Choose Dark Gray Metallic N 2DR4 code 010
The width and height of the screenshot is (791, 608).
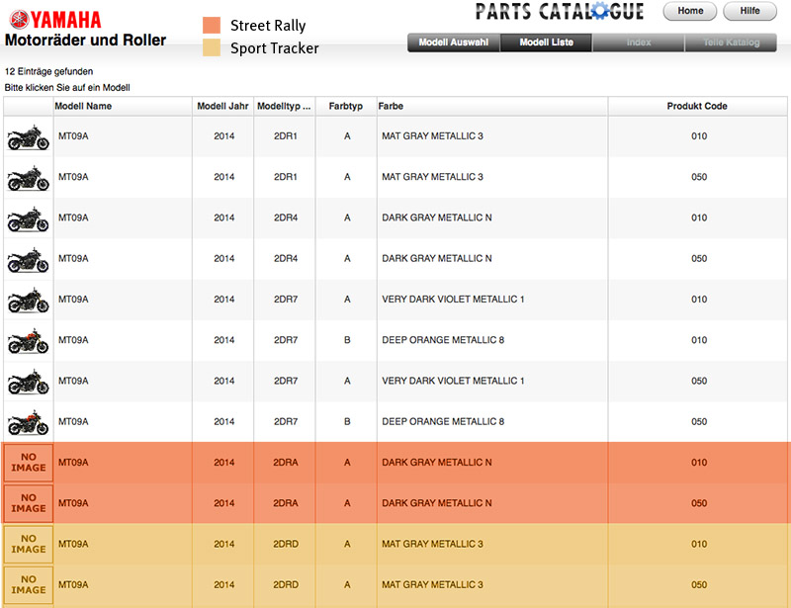(436, 218)
